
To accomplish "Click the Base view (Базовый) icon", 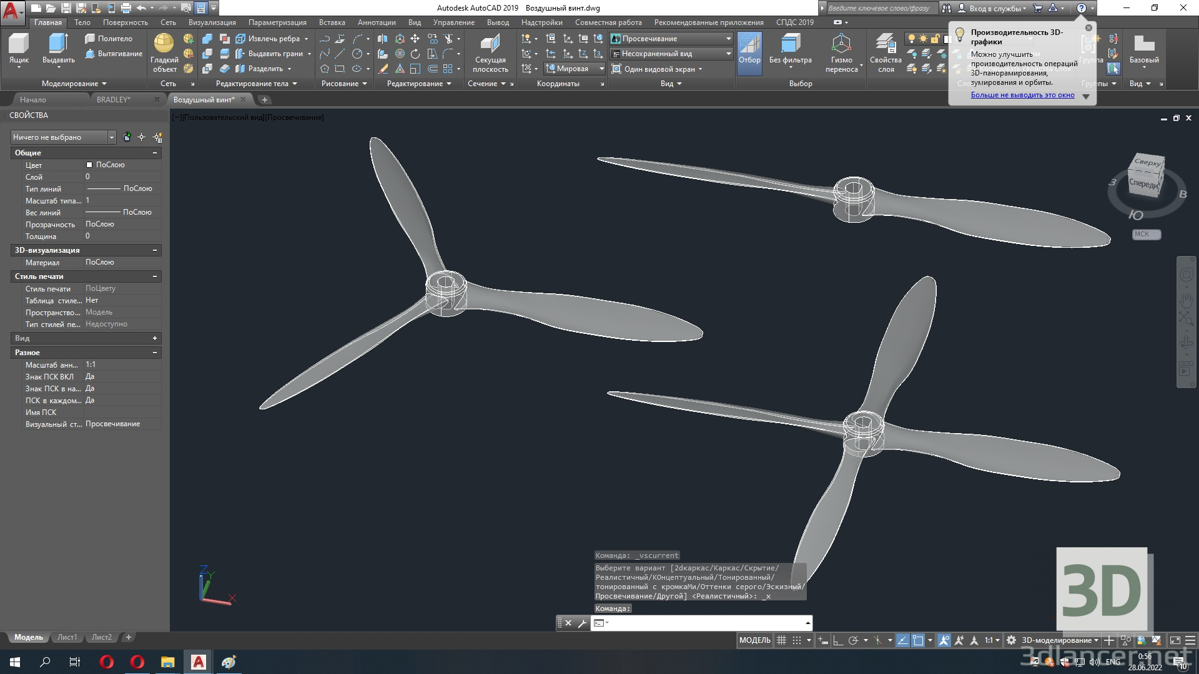I will [1144, 49].
